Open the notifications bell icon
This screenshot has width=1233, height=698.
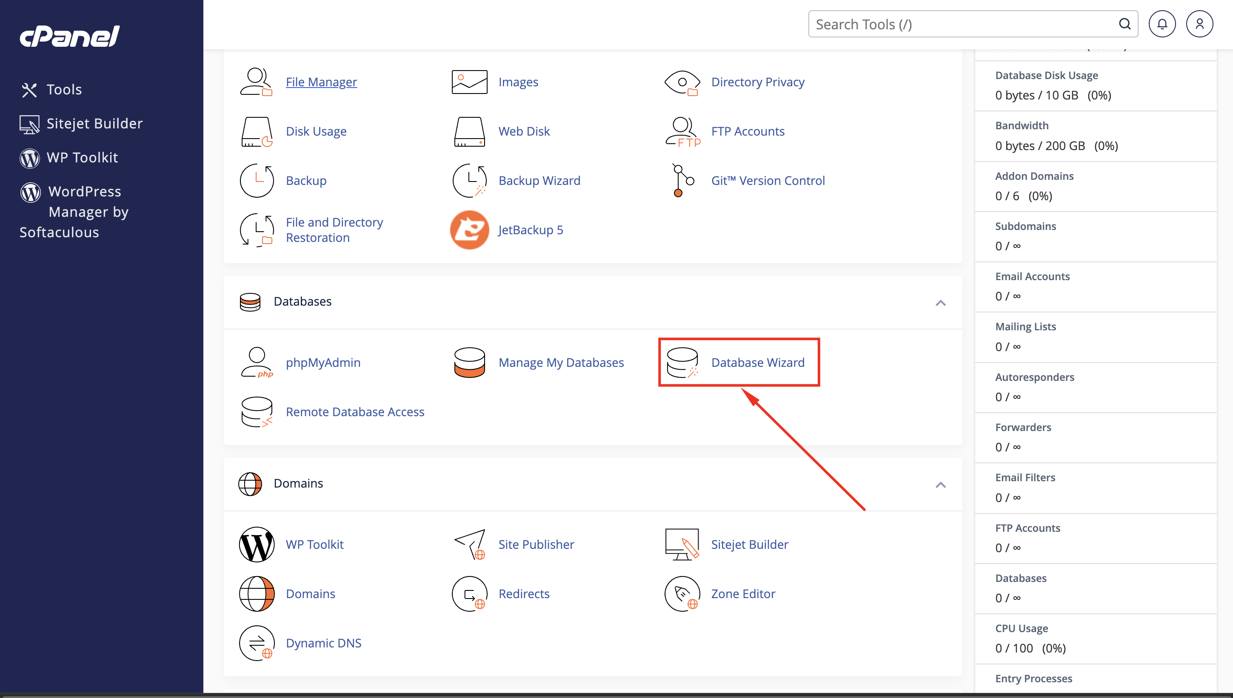tap(1162, 24)
